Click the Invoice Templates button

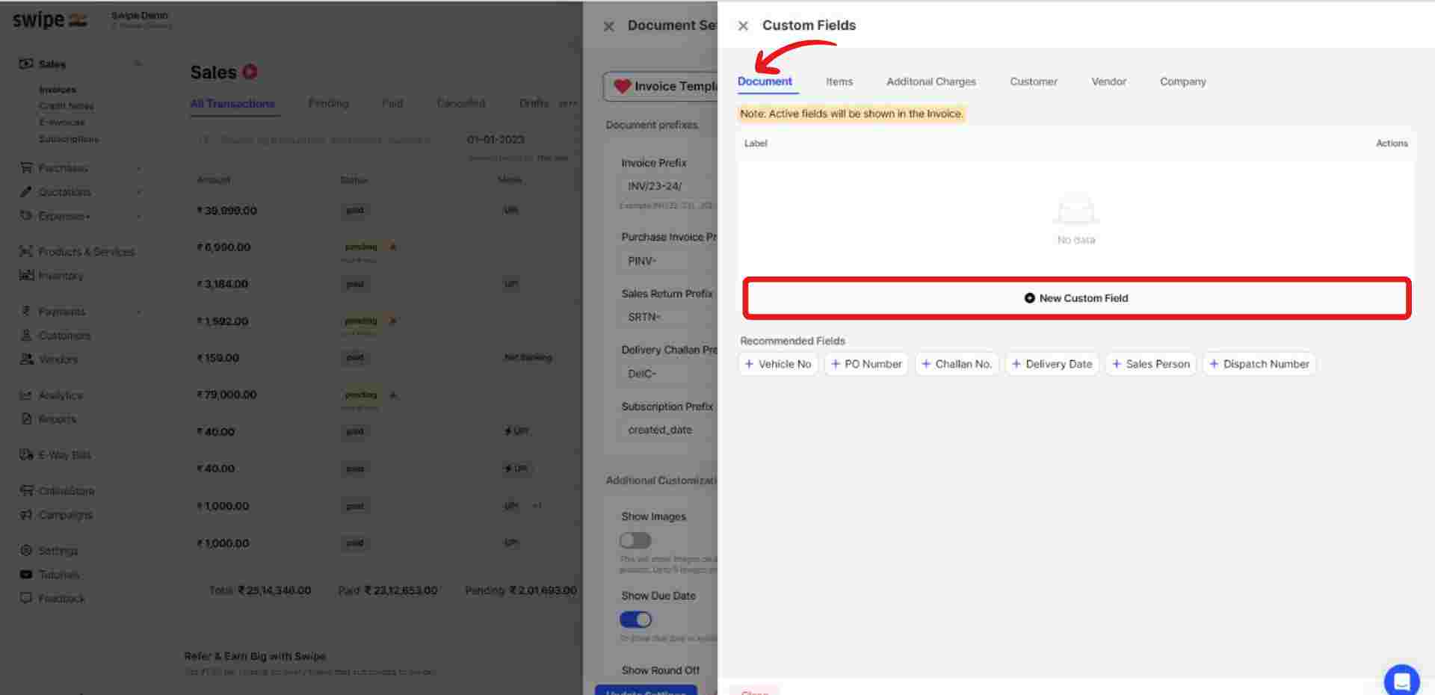tap(661, 87)
